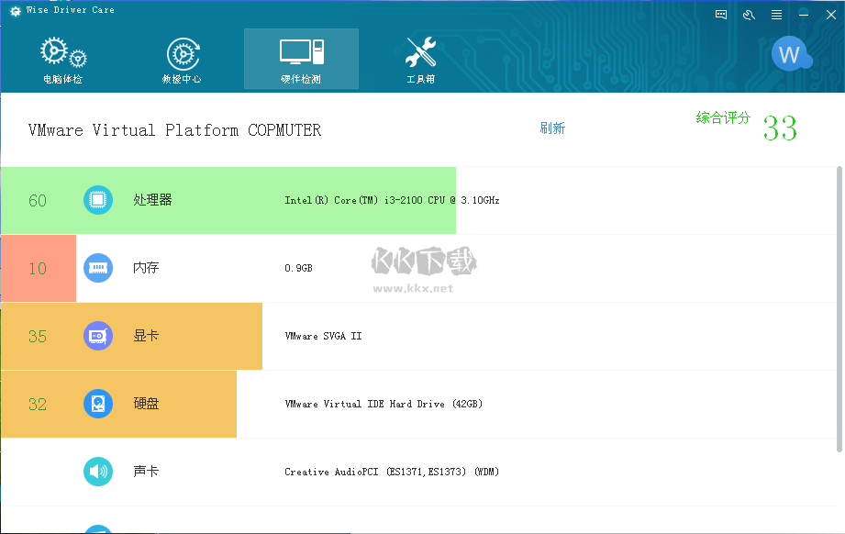Select the graphics card (显卡) icon
Image resolution: width=845 pixels, height=534 pixels.
click(x=98, y=336)
